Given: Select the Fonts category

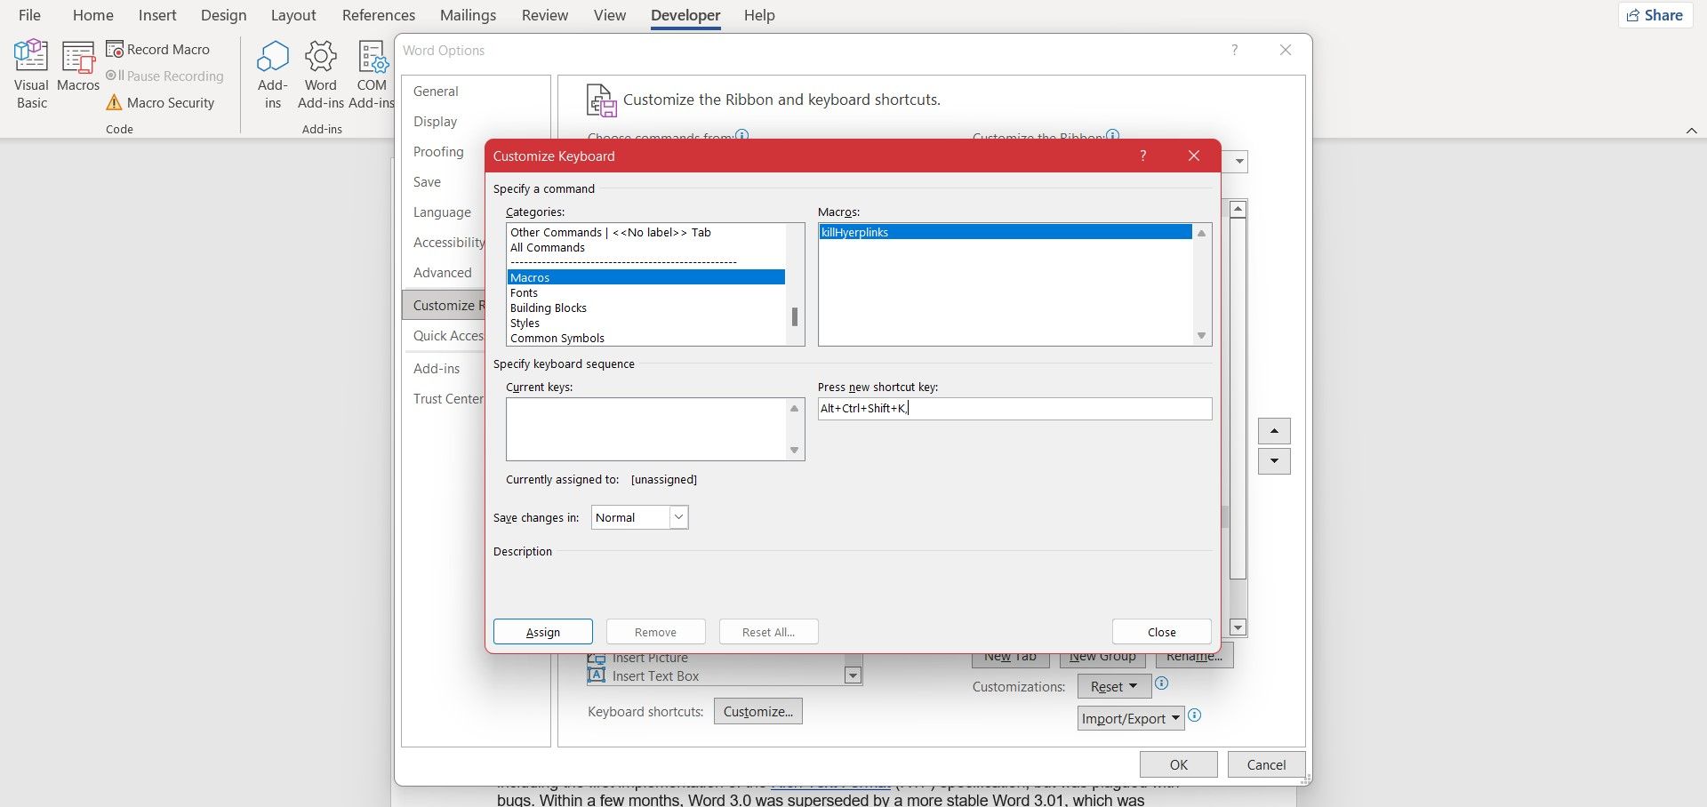Looking at the screenshot, I should coord(646,292).
